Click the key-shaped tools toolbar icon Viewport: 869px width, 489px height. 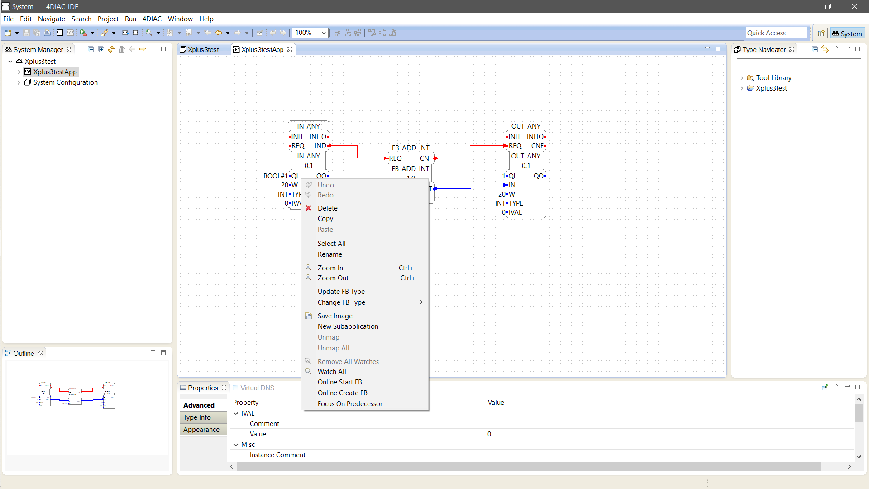click(x=105, y=33)
